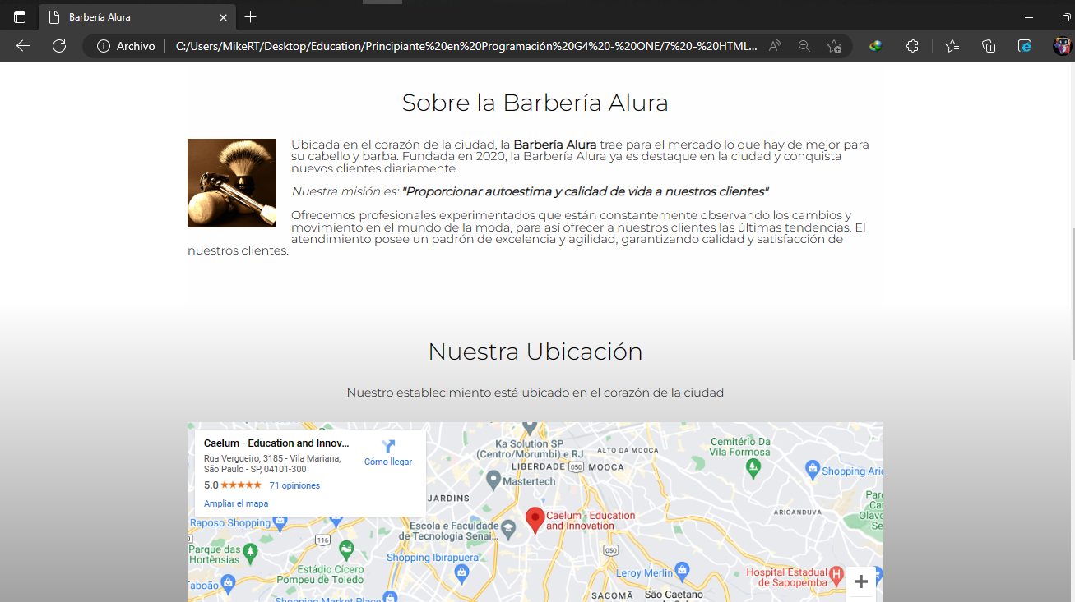Open the Ampliar el mapa link
The image size is (1075, 602).
pos(236,503)
